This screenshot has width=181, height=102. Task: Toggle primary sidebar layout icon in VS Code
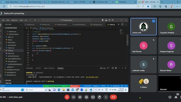[103, 20]
